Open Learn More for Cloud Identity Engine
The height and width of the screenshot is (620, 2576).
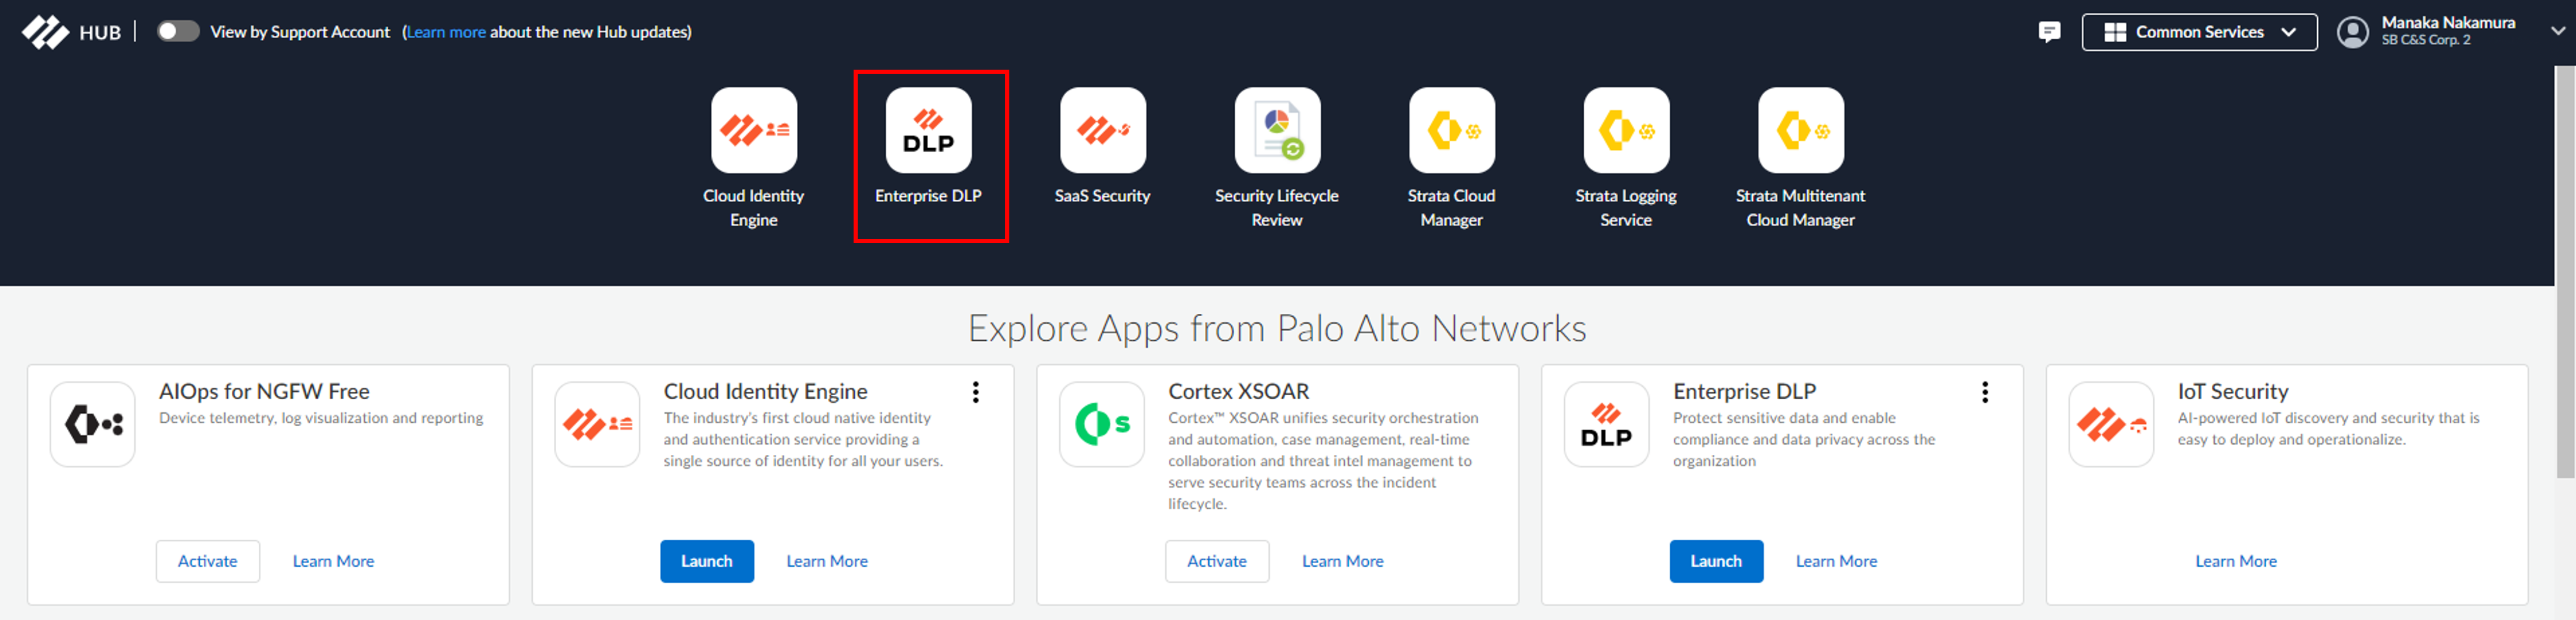pyautogui.click(x=827, y=561)
